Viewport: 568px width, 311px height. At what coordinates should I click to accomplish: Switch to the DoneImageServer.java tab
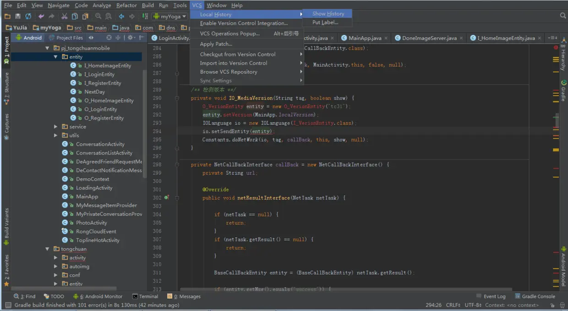point(429,38)
